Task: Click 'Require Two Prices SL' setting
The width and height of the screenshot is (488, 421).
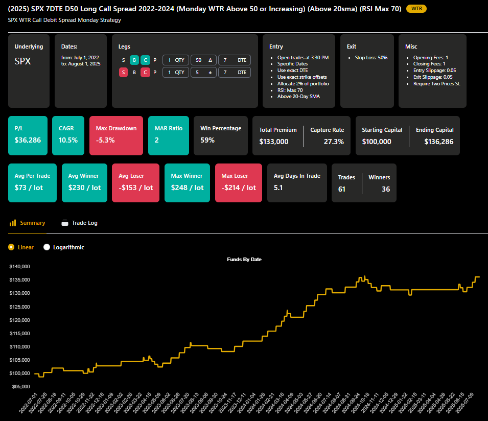Action: pyautogui.click(x=437, y=84)
